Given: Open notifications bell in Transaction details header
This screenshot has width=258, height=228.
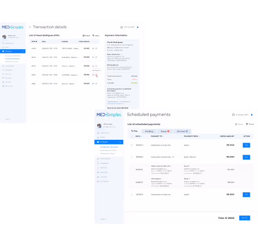Looking at the screenshot, I should (x=138, y=27).
